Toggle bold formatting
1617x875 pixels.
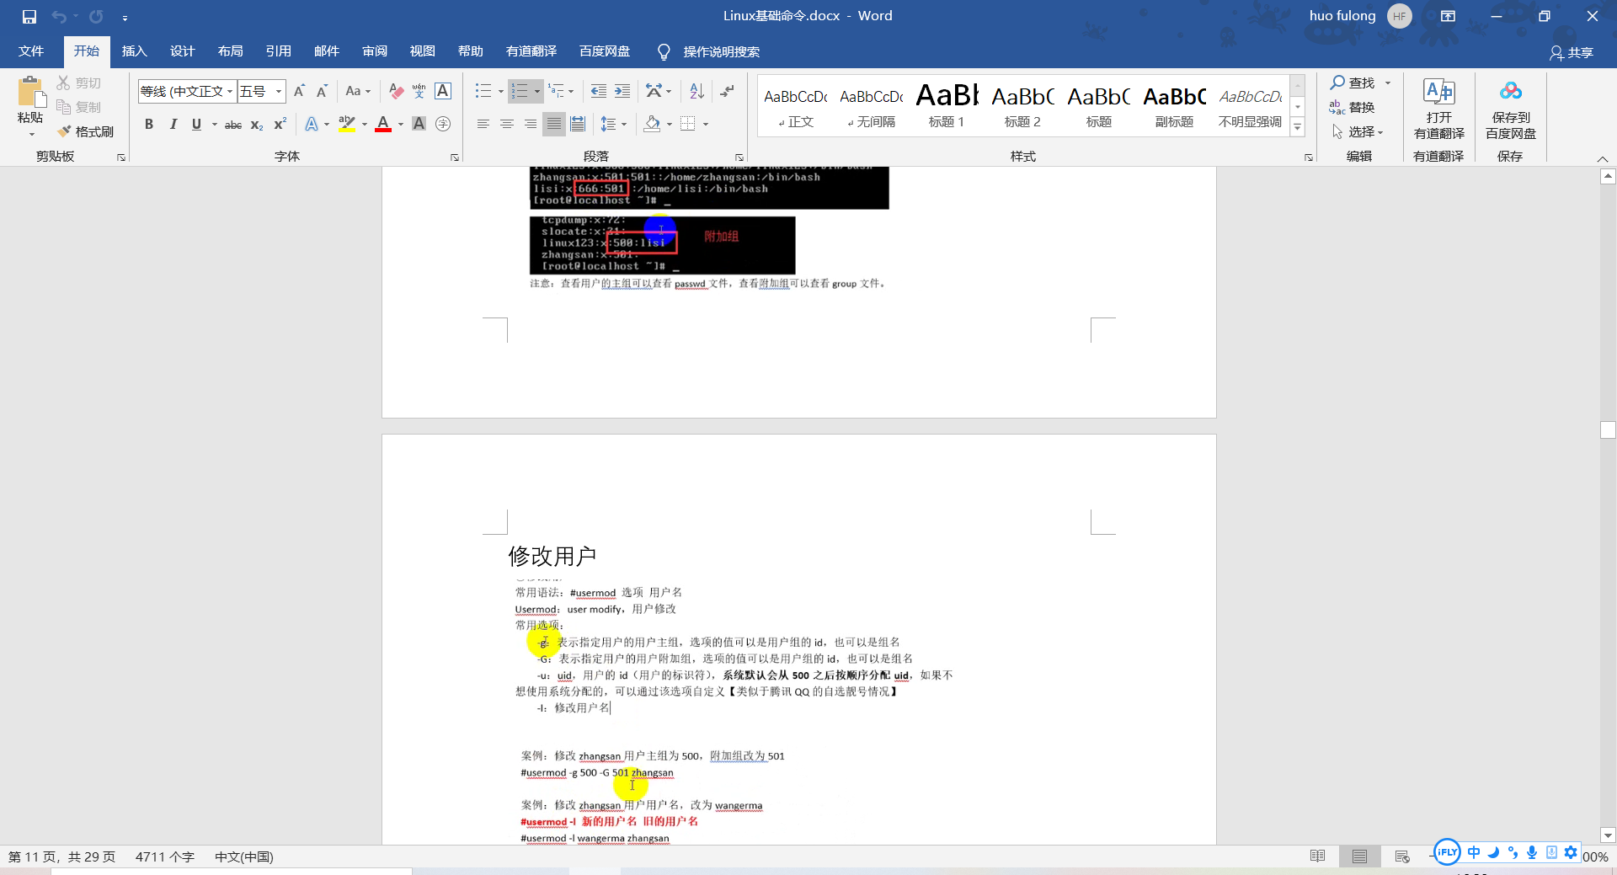[149, 124]
